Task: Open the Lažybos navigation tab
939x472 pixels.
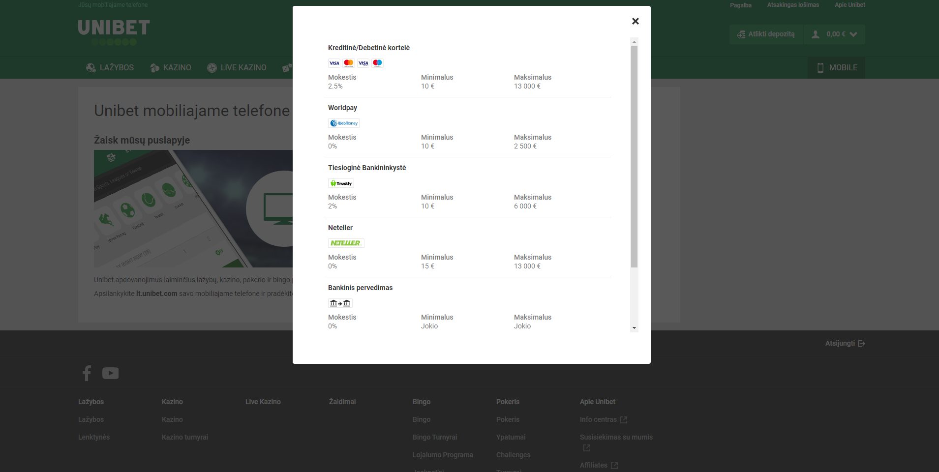Action: [x=110, y=68]
